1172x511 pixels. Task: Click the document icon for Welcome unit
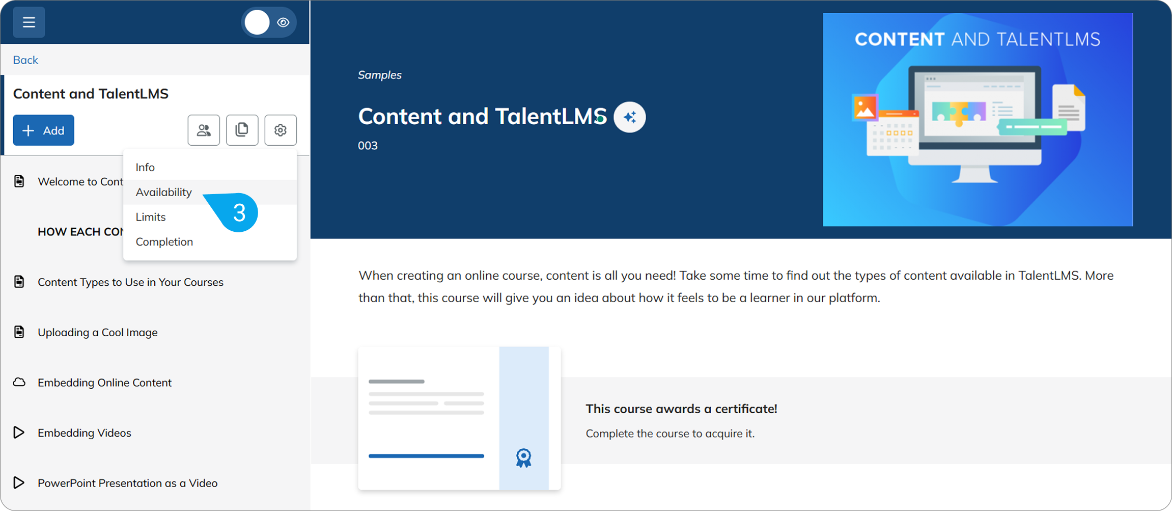pyautogui.click(x=19, y=181)
